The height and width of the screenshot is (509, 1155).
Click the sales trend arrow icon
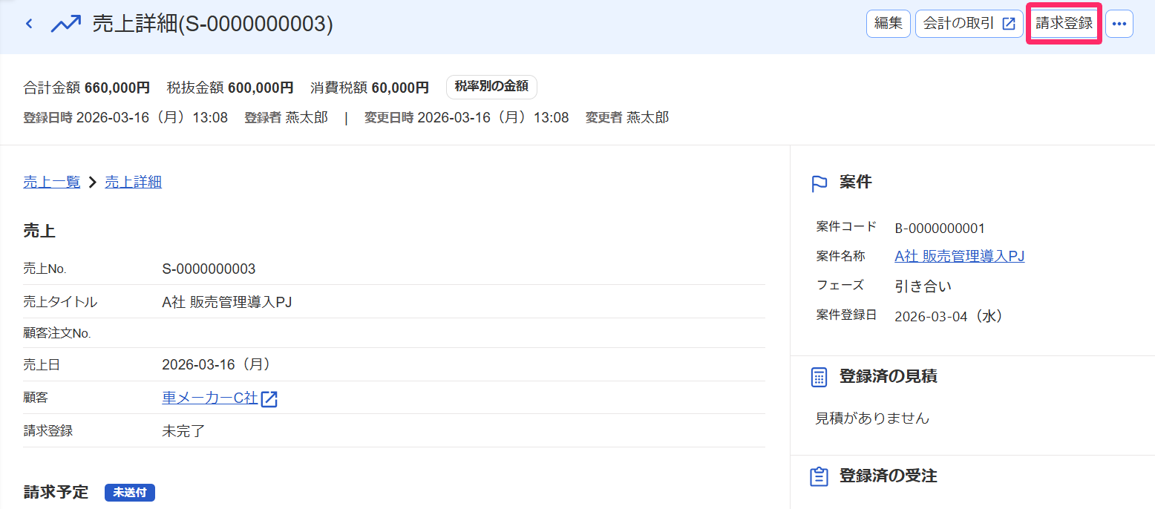tap(65, 24)
